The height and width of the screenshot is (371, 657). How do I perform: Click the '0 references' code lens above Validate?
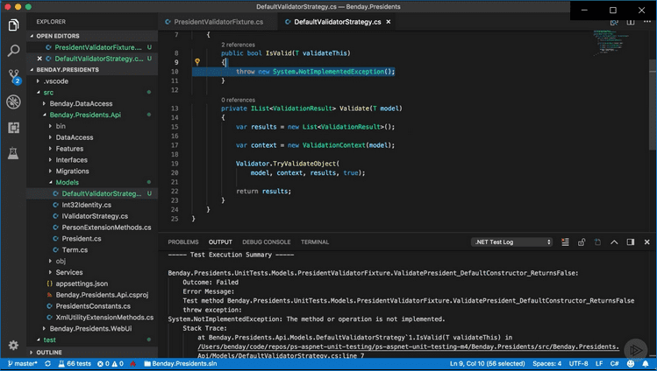tap(238, 100)
